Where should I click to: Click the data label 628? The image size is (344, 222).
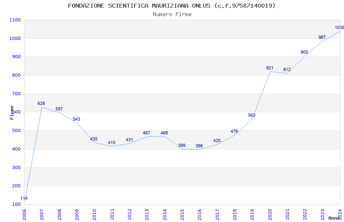point(41,103)
